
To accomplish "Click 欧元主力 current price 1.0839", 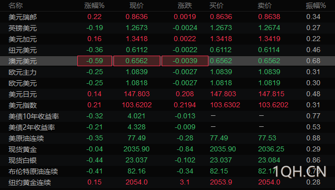I will pos(137,72).
